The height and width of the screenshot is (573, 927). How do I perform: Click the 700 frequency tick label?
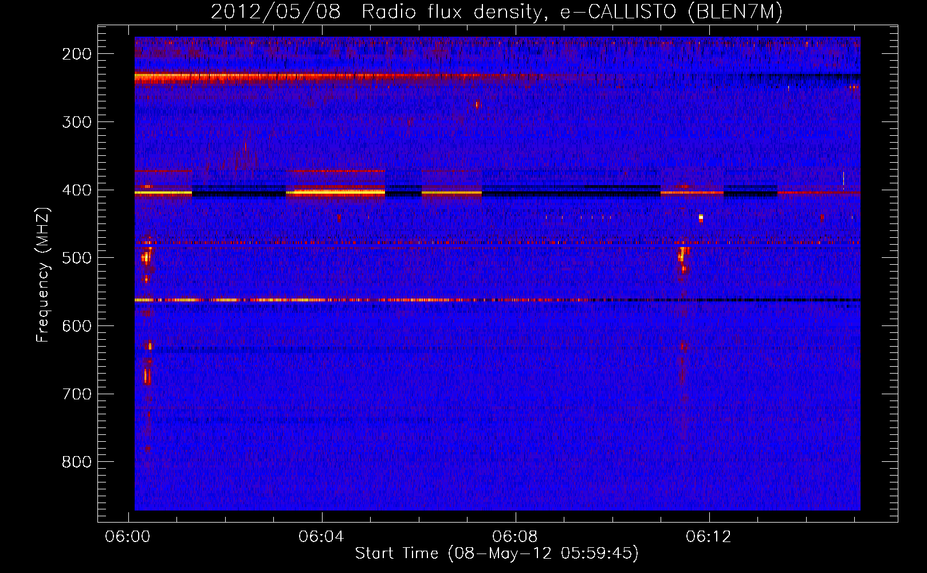point(77,394)
